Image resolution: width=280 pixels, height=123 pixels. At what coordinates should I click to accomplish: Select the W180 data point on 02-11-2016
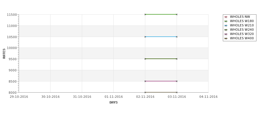coord(145,14)
